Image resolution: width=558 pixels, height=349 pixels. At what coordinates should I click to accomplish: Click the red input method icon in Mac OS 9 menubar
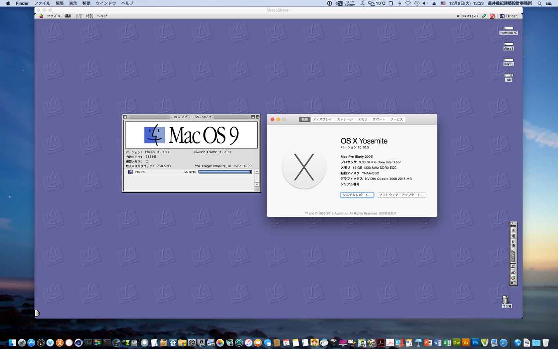[x=492, y=16]
